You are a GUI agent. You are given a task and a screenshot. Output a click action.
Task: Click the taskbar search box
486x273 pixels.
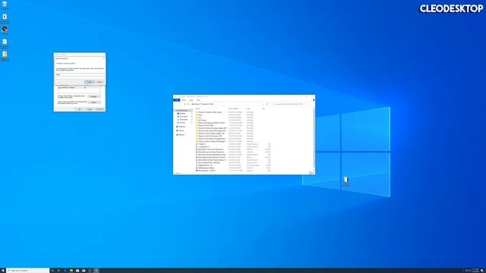28,271
